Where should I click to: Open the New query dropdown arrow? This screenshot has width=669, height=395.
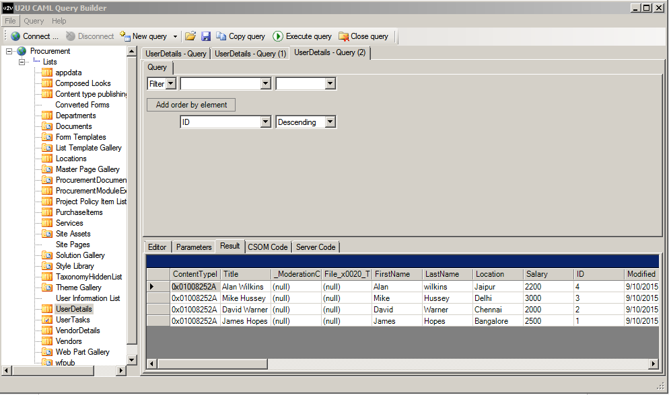pyautogui.click(x=175, y=36)
